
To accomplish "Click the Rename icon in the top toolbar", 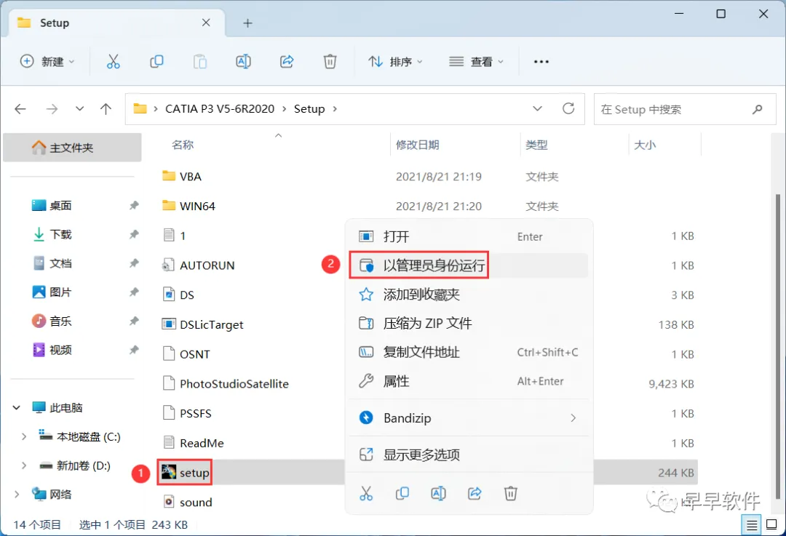I will pos(243,62).
